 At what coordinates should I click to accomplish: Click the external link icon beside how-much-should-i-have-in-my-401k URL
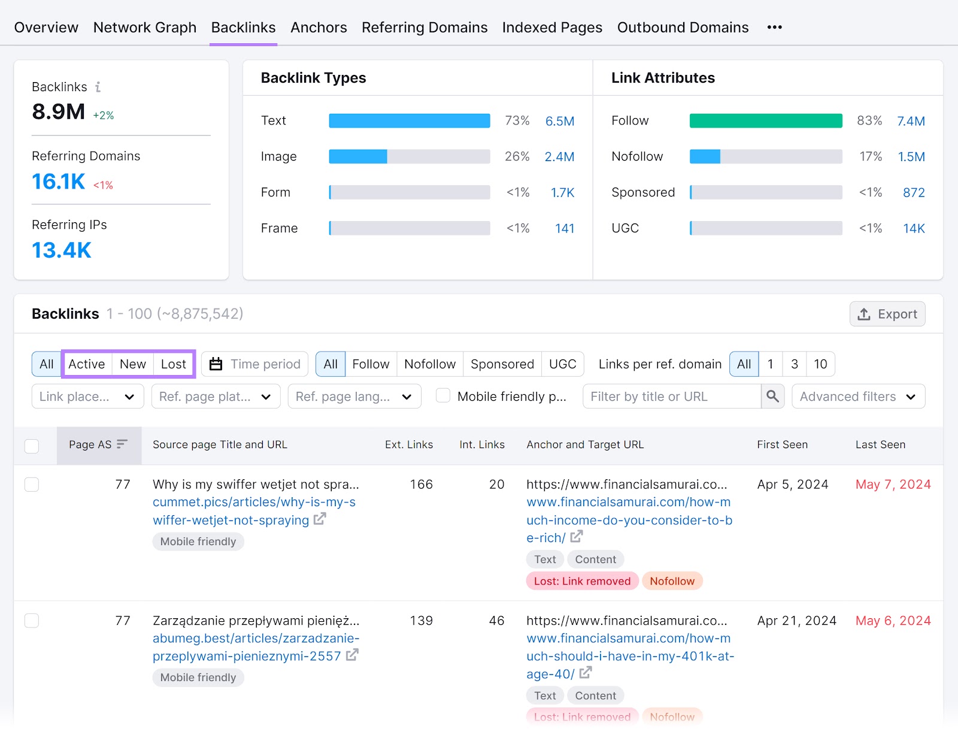(585, 673)
